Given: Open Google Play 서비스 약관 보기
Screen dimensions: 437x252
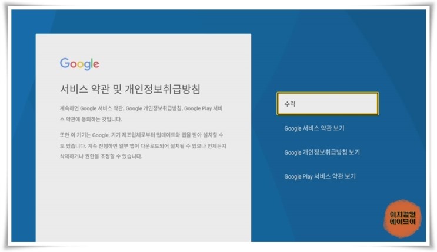Looking at the screenshot, I should coord(320,176).
